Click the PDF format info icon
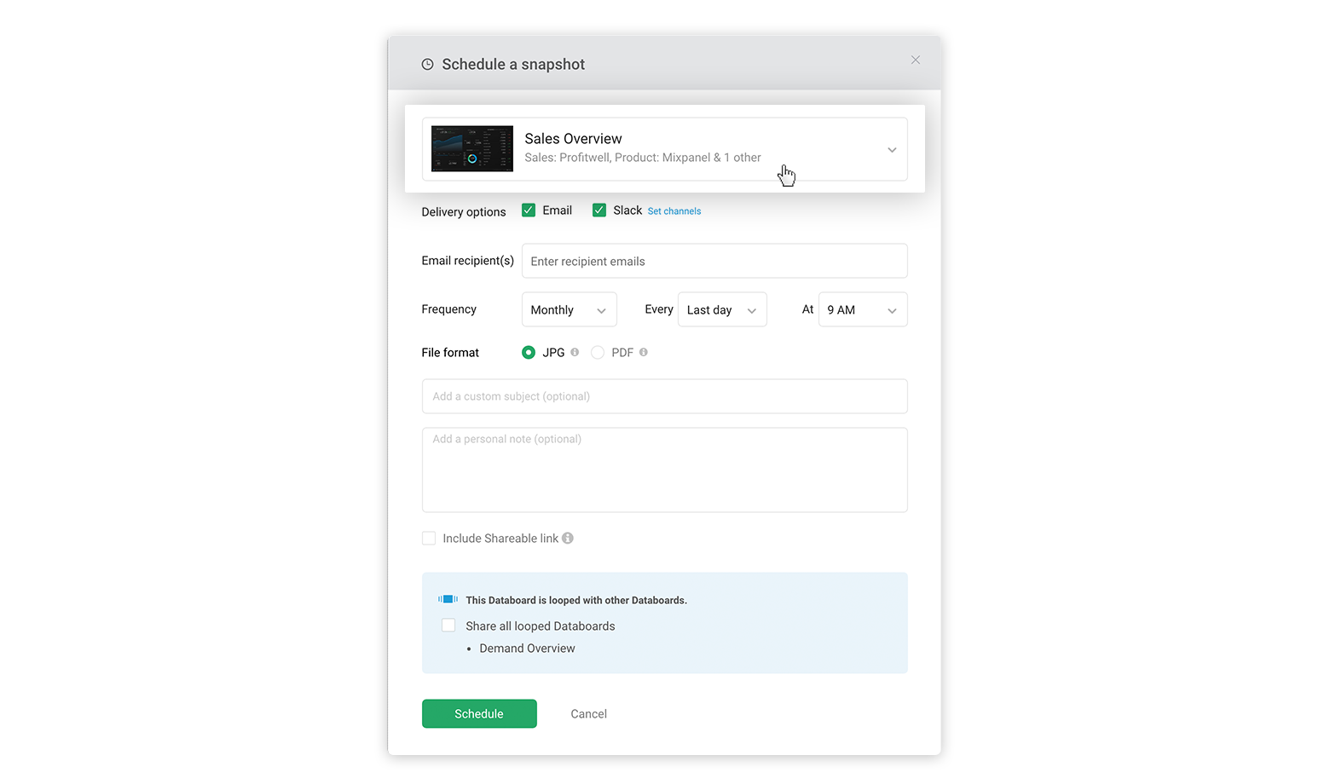Screen dimensions: 1330x784 644,352
